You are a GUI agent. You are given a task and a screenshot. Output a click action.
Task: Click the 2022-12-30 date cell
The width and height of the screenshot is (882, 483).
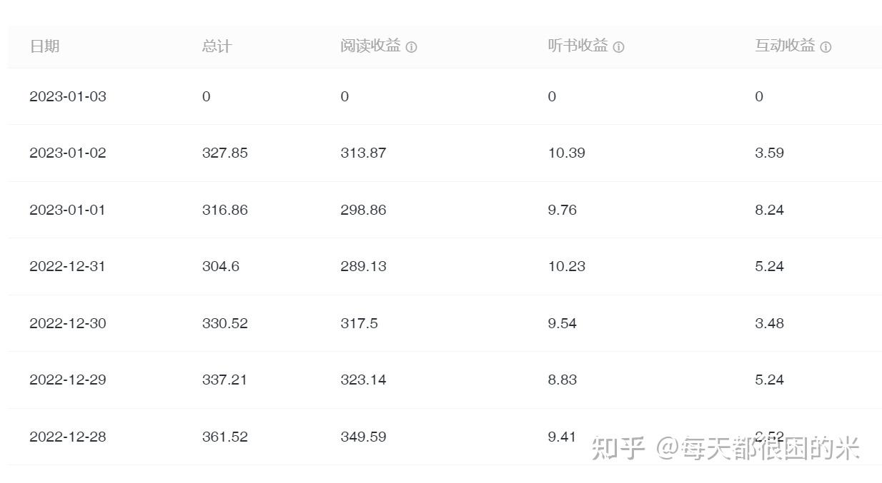coord(67,323)
